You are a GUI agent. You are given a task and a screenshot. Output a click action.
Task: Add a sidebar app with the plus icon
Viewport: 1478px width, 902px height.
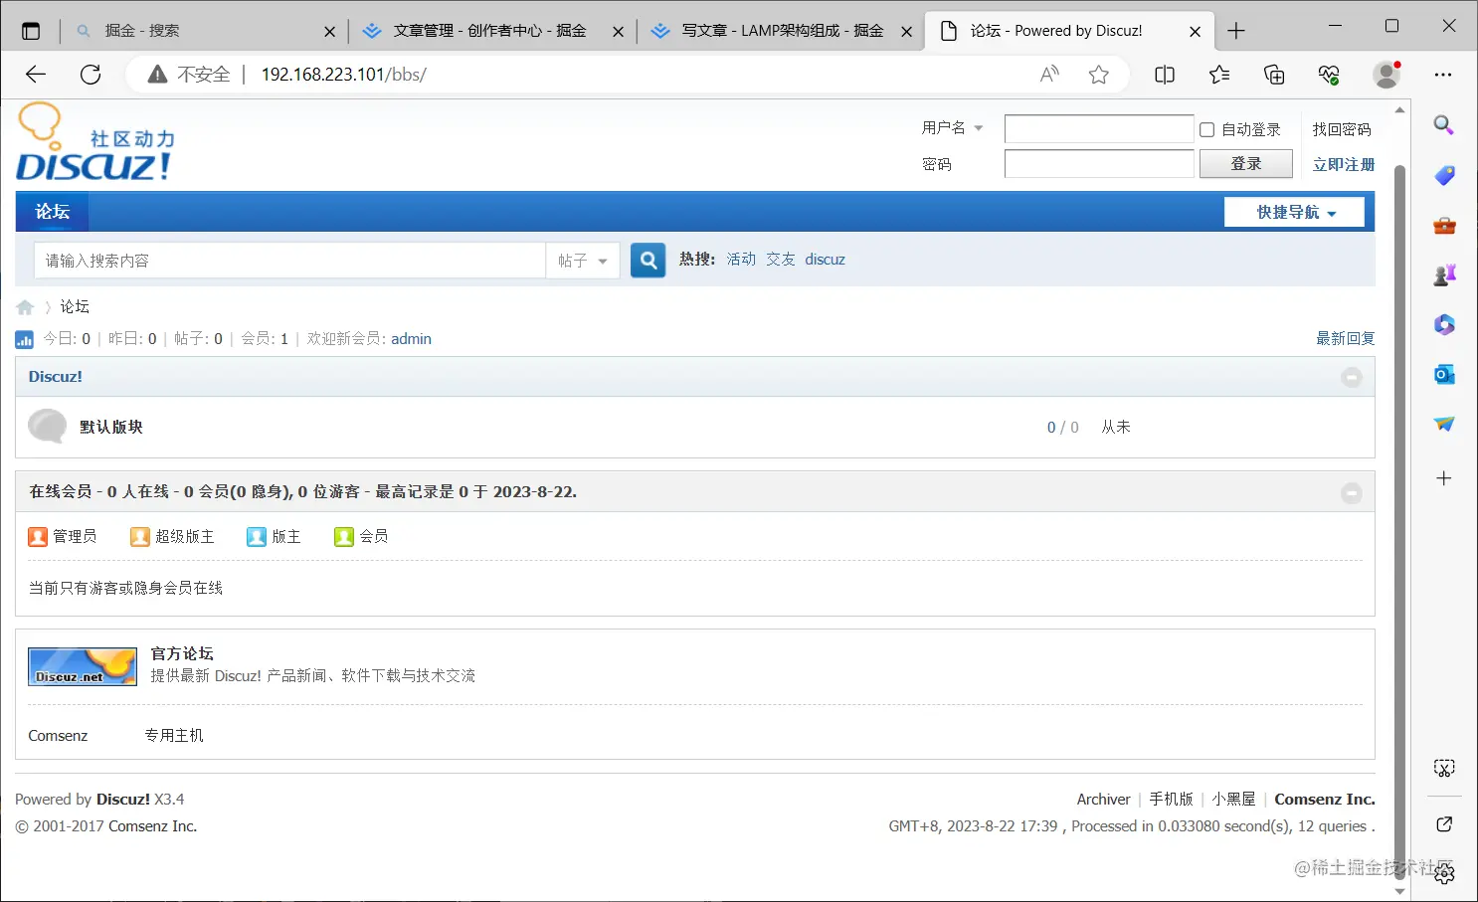(1444, 478)
